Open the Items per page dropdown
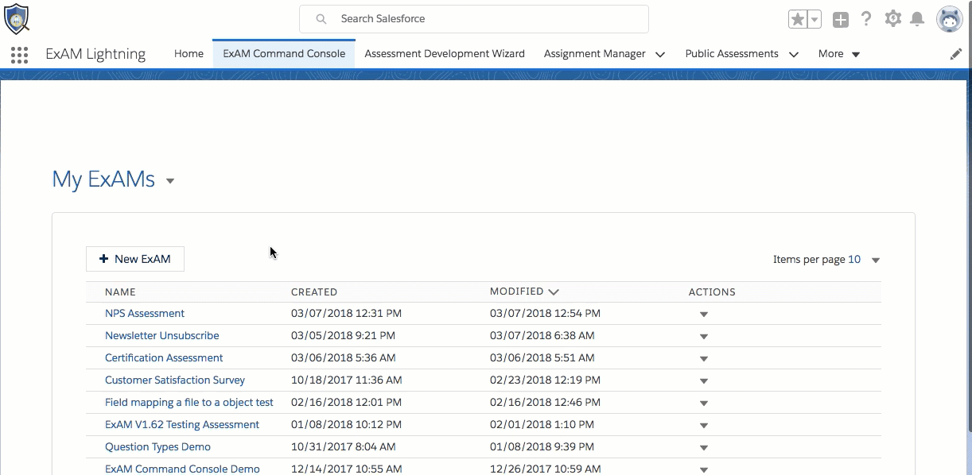This screenshot has height=475, width=972. point(876,261)
